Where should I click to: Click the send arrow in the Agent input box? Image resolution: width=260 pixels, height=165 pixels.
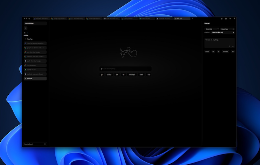pyautogui.click(x=233, y=46)
